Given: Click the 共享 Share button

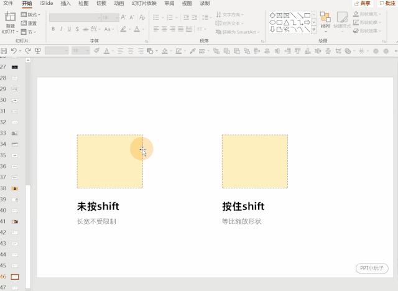Looking at the screenshot, I should click(362, 3).
